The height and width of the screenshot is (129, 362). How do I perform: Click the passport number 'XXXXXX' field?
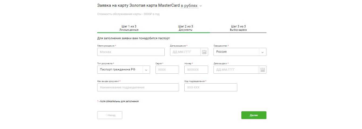coord(196,70)
